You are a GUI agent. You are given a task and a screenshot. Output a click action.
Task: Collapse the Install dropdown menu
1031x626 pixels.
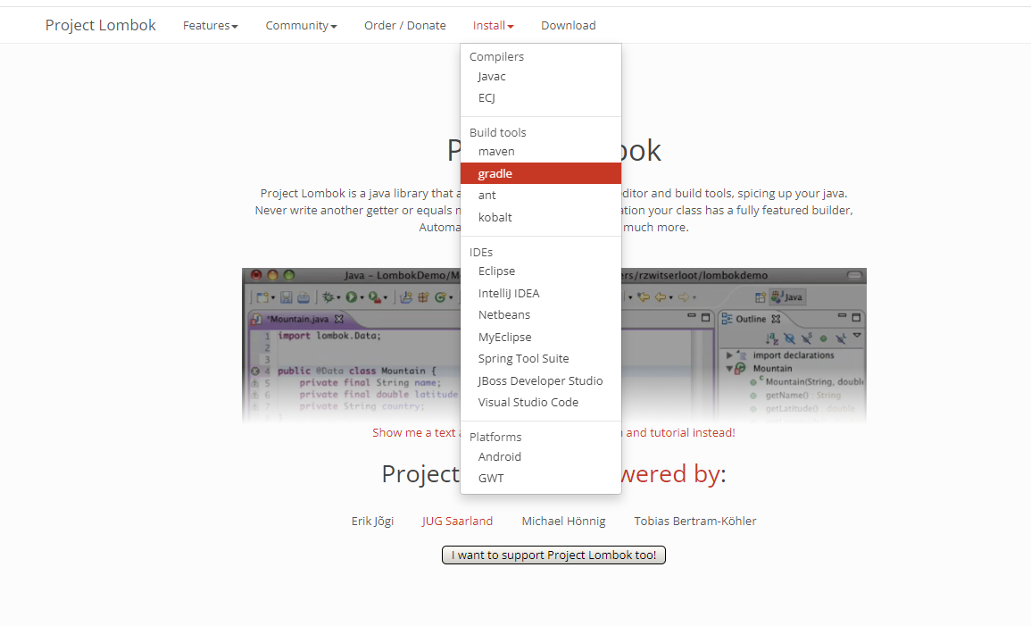point(493,26)
